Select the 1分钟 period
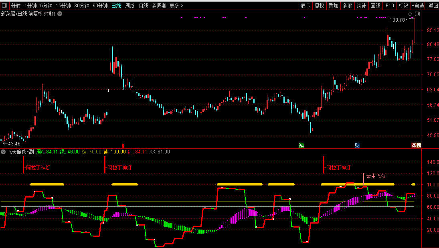Image resolution: width=439 pixels, height=248 pixels. click(30, 6)
